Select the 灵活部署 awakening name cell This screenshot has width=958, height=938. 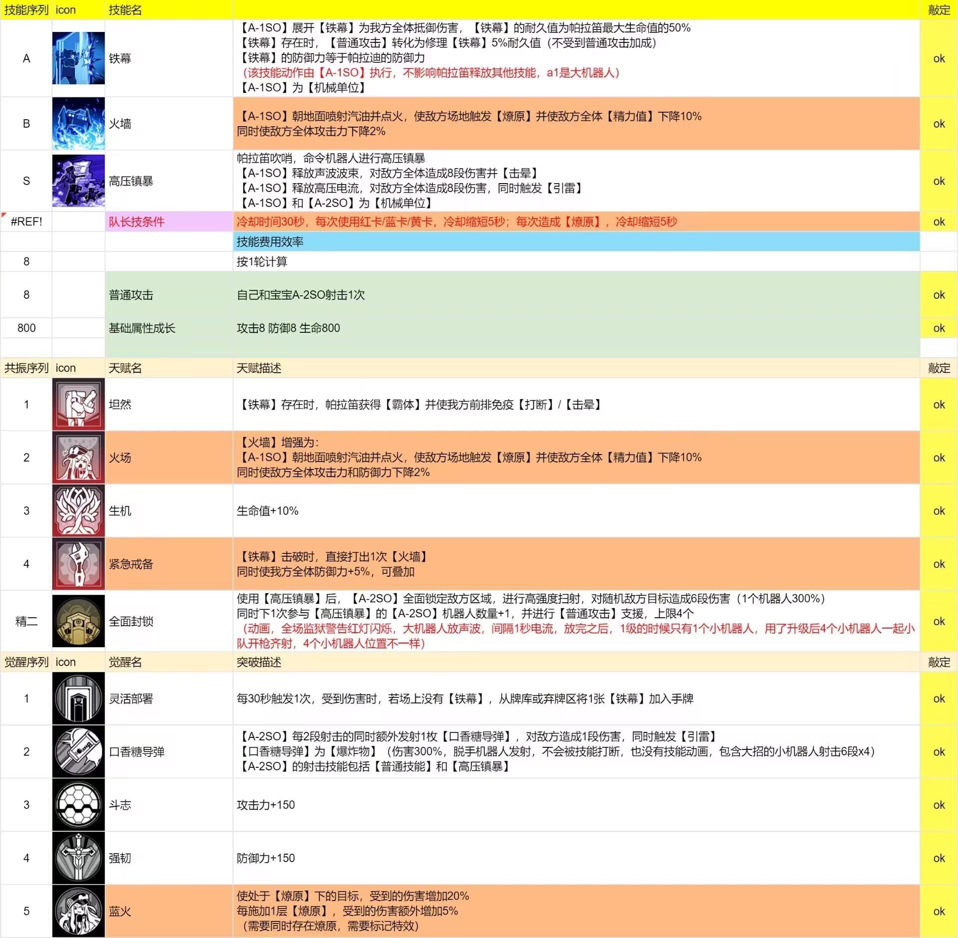coord(169,698)
